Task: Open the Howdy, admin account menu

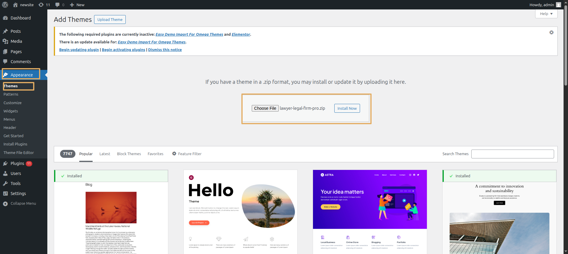Action: (541, 5)
